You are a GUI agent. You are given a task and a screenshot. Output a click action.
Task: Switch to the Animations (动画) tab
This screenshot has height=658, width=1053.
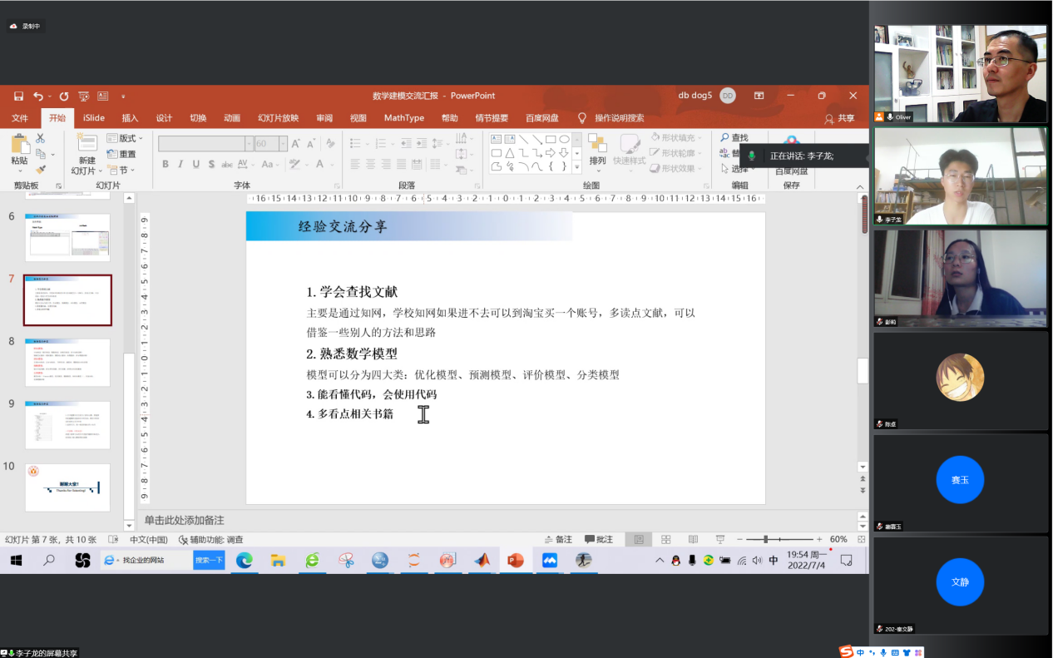tap(232, 118)
